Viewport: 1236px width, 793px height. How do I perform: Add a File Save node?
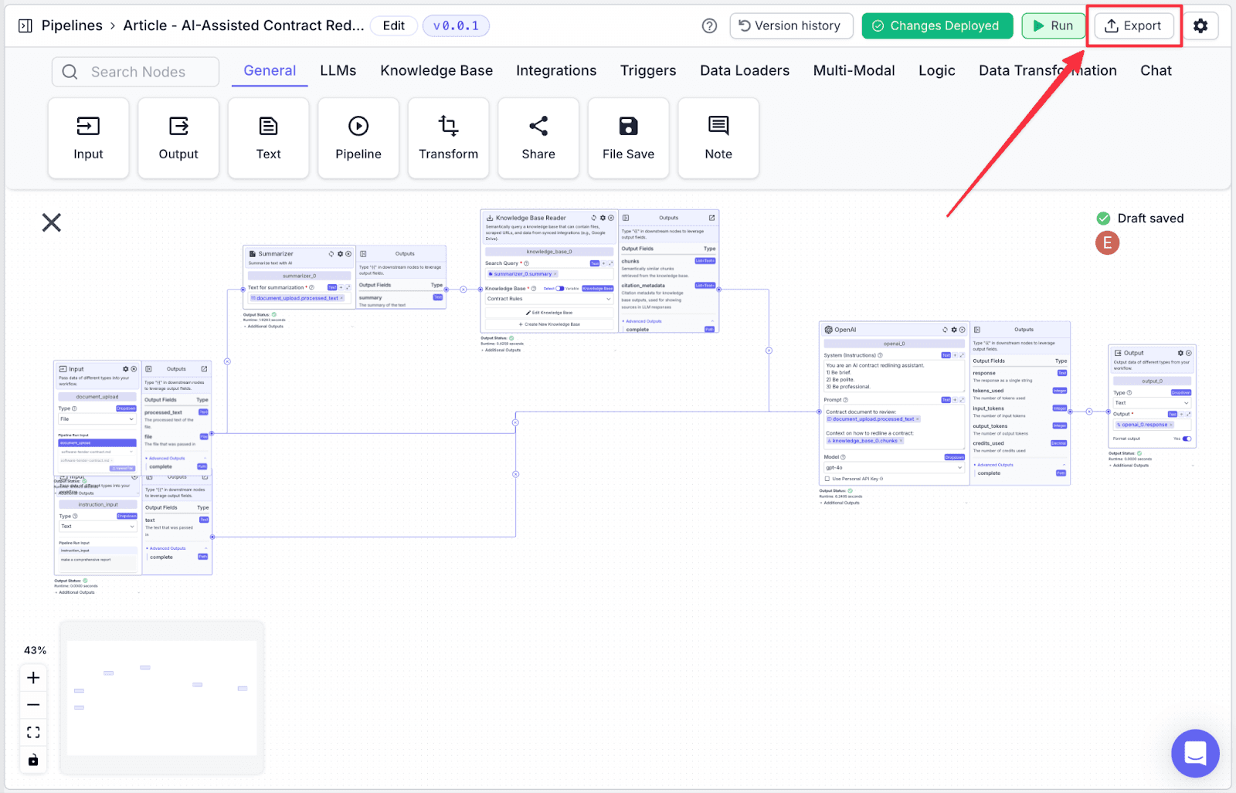click(x=628, y=138)
